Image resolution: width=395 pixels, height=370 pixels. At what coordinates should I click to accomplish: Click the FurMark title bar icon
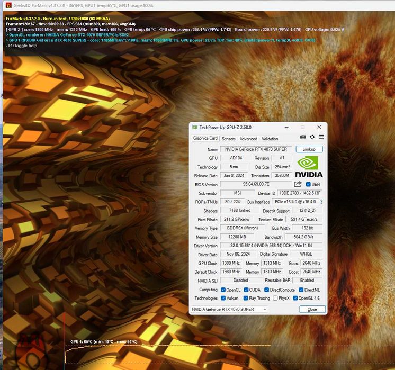click(8, 5)
